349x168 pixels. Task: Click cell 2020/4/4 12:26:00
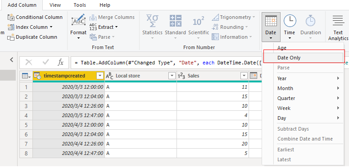pos(69,144)
